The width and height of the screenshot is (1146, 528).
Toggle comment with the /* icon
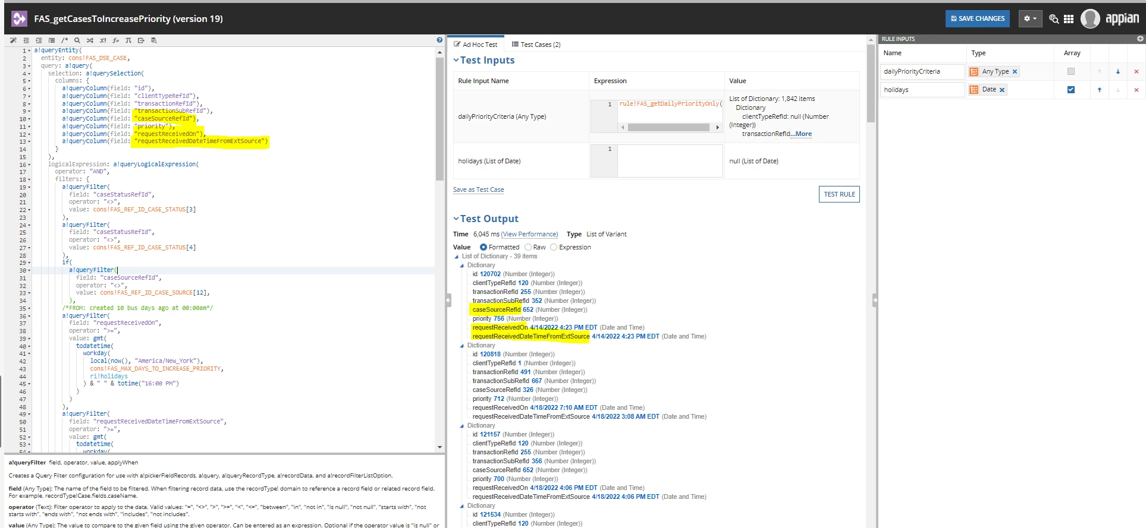64,40
